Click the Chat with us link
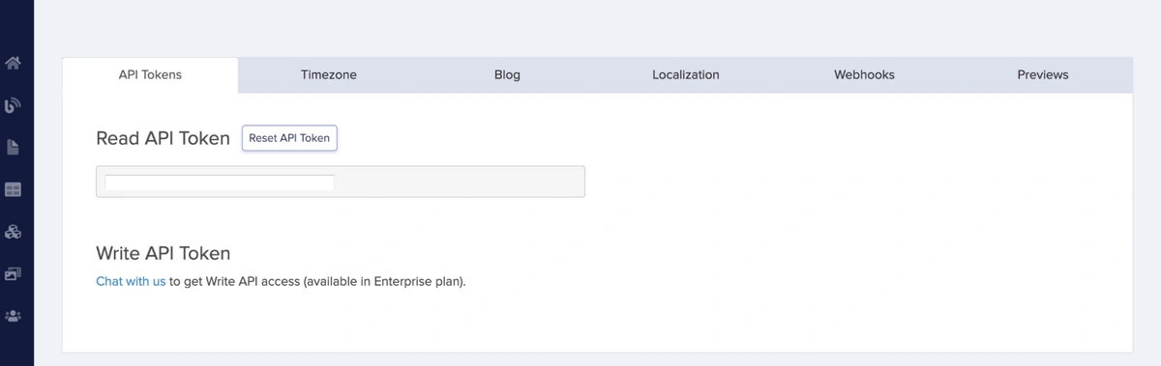Image resolution: width=1161 pixels, height=366 pixels. 131,282
